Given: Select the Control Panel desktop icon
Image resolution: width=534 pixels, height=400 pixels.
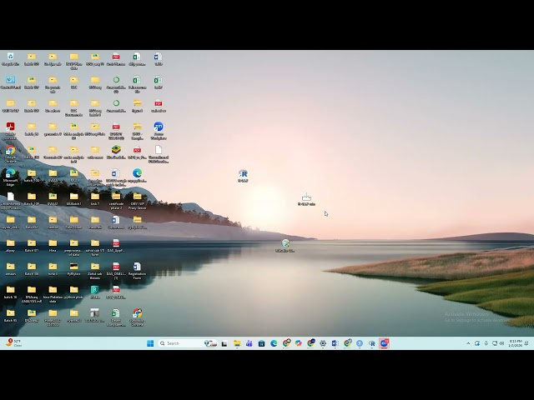Looking at the screenshot, I should coord(10,81).
